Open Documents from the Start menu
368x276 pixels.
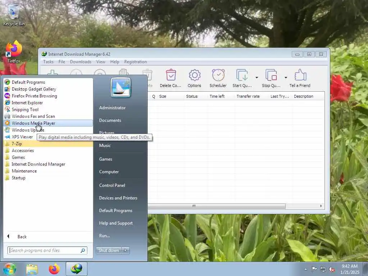tap(110, 120)
